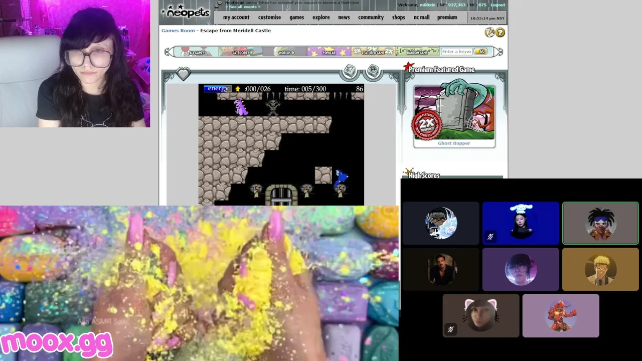The width and height of the screenshot is (642, 361).
Task: Click the sound toggle icon above the game
Action: coord(350,72)
